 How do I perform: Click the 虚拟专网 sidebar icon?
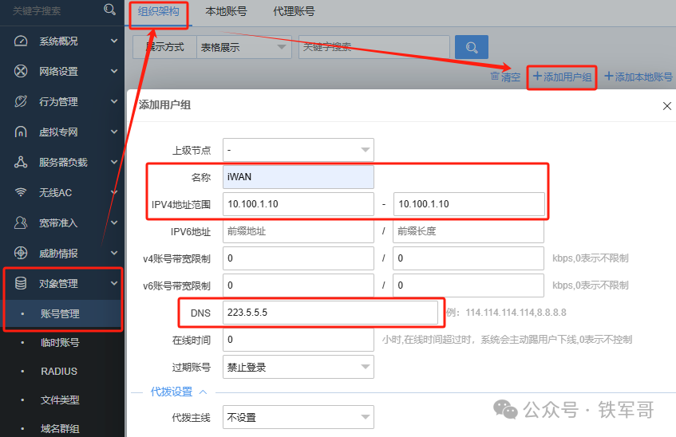coord(21,132)
